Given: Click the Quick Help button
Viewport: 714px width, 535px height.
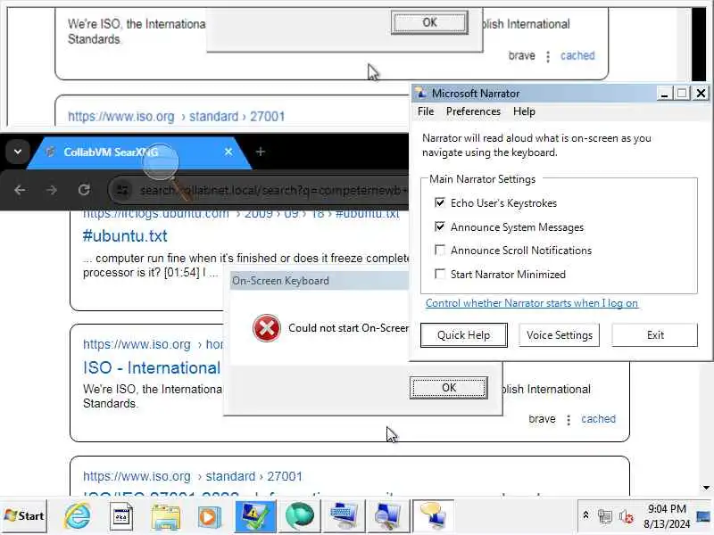Looking at the screenshot, I should [463, 335].
